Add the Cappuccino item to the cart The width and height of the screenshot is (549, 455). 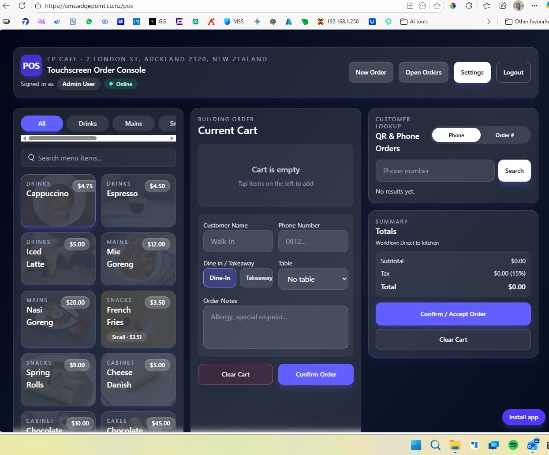pos(58,201)
